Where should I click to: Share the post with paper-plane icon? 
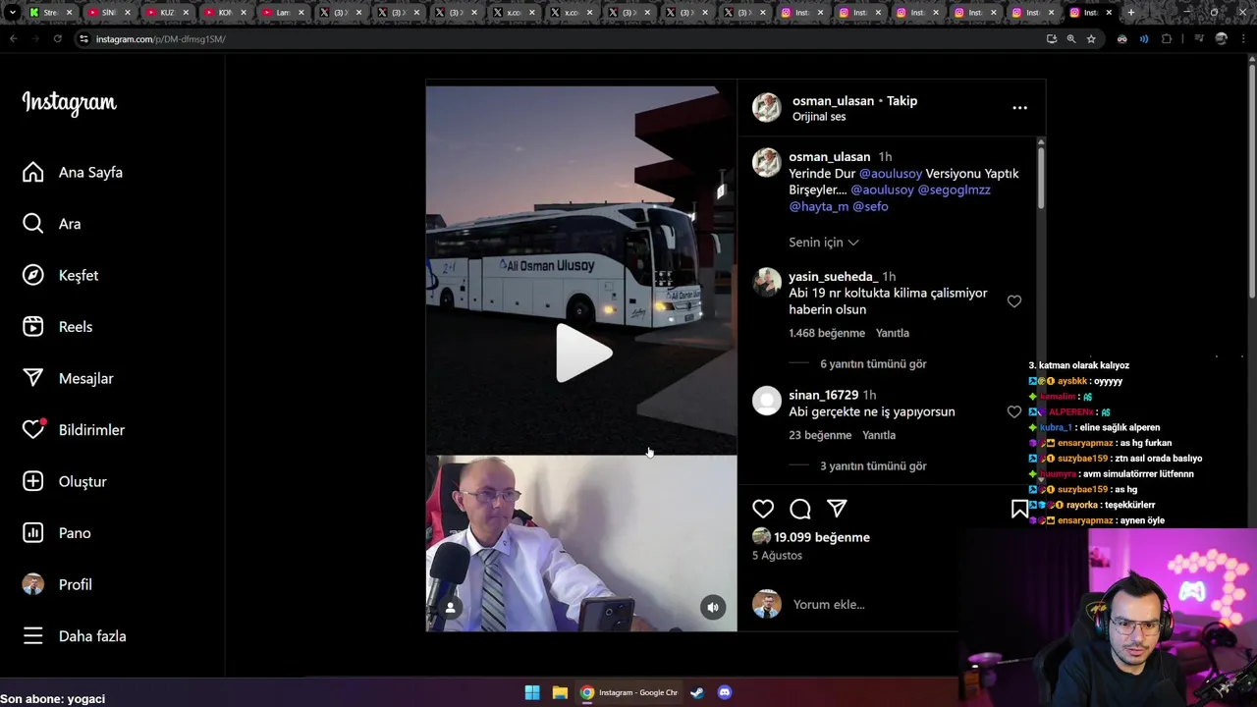837,509
